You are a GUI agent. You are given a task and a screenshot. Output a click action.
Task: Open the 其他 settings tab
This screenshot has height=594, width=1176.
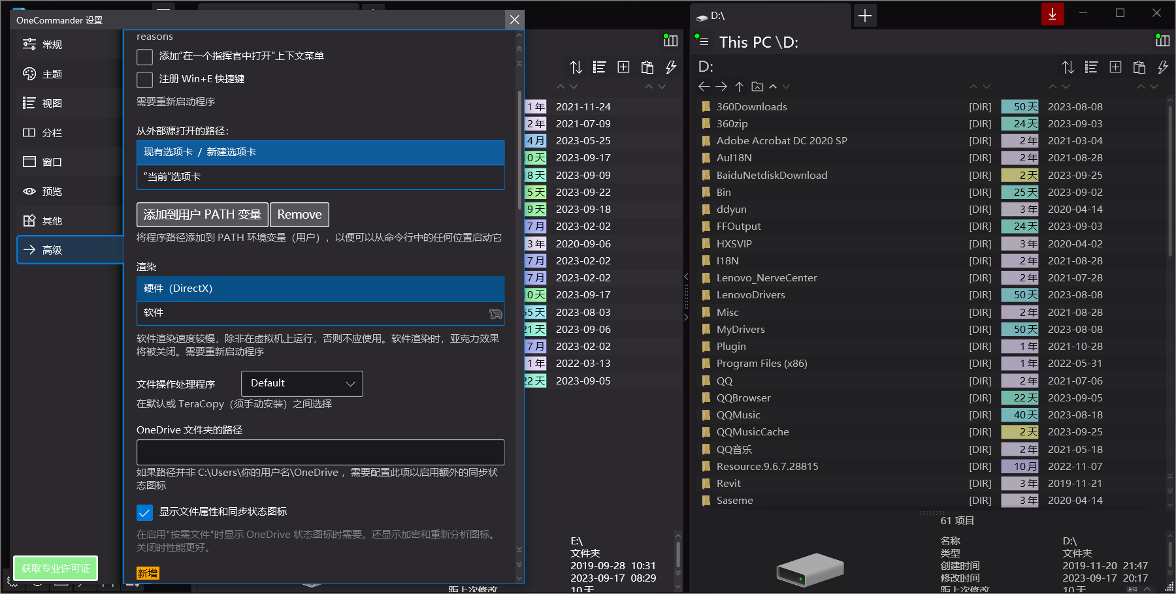(70, 221)
